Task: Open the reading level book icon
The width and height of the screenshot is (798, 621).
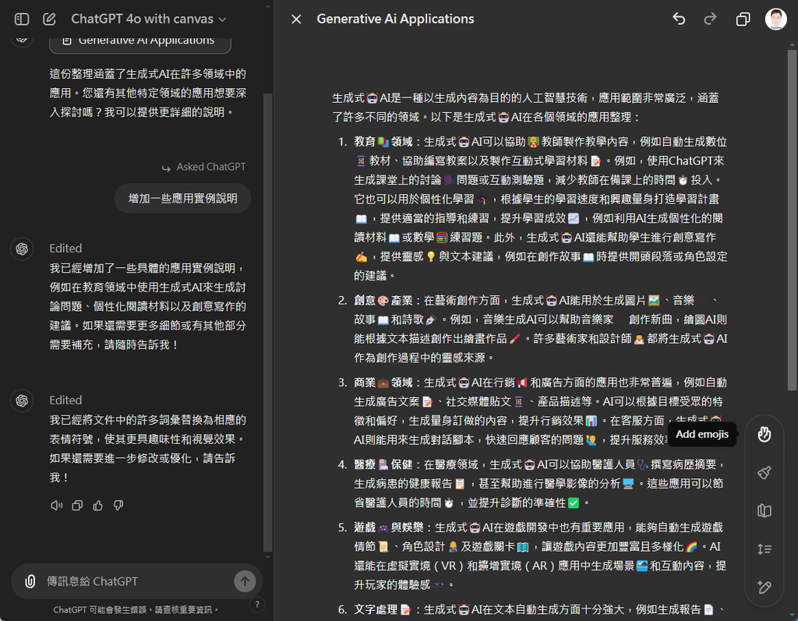Action: tap(764, 510)
